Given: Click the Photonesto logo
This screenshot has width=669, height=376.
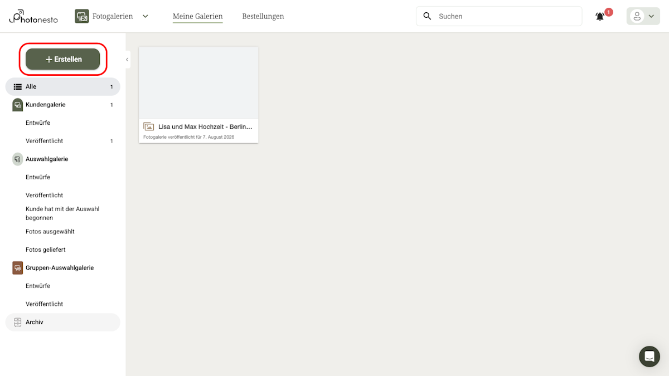Looking at the screenshot, I should click(x=32, y=16).
